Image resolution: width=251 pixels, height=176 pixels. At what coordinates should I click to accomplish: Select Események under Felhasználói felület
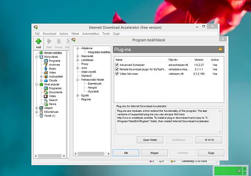pyautogui.click(x=95, y=83)
